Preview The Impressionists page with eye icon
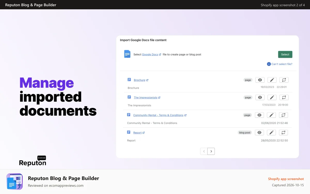Image resolution: width=310 pixels, height=194 pixels. pyautogui.click(x=260, y=98)
